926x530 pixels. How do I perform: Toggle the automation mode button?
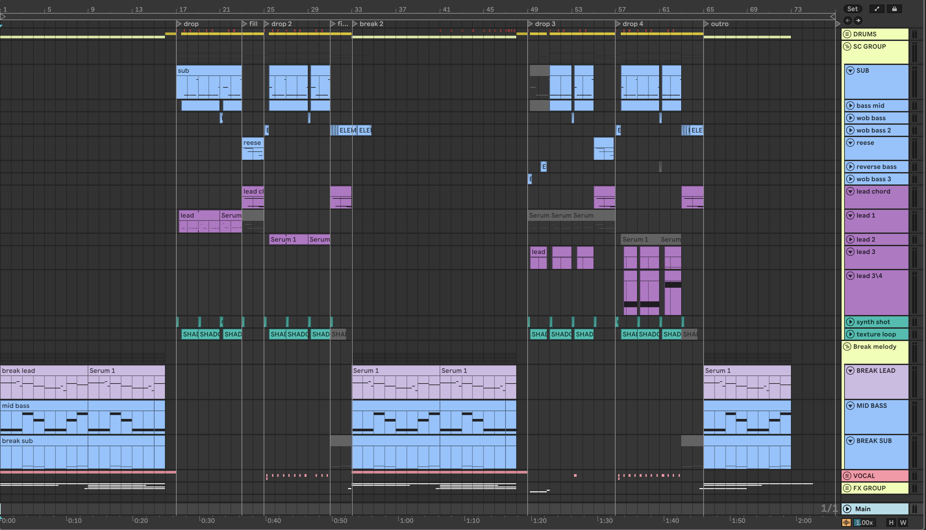click(877, 9)
